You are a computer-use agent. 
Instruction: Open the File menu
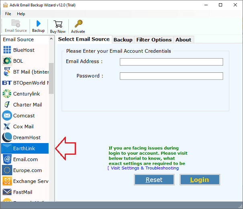pyautogui.click(x=8, y=14)
